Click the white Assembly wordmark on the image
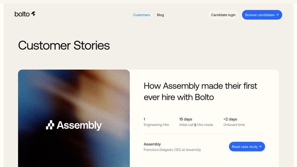Screen dimensions: 297x167 click(79, 125)
